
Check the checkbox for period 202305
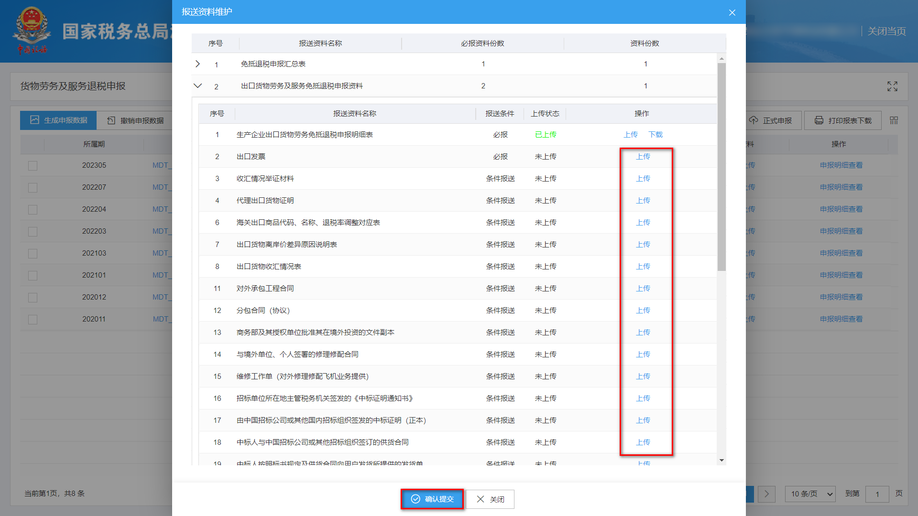click(32, 165)
